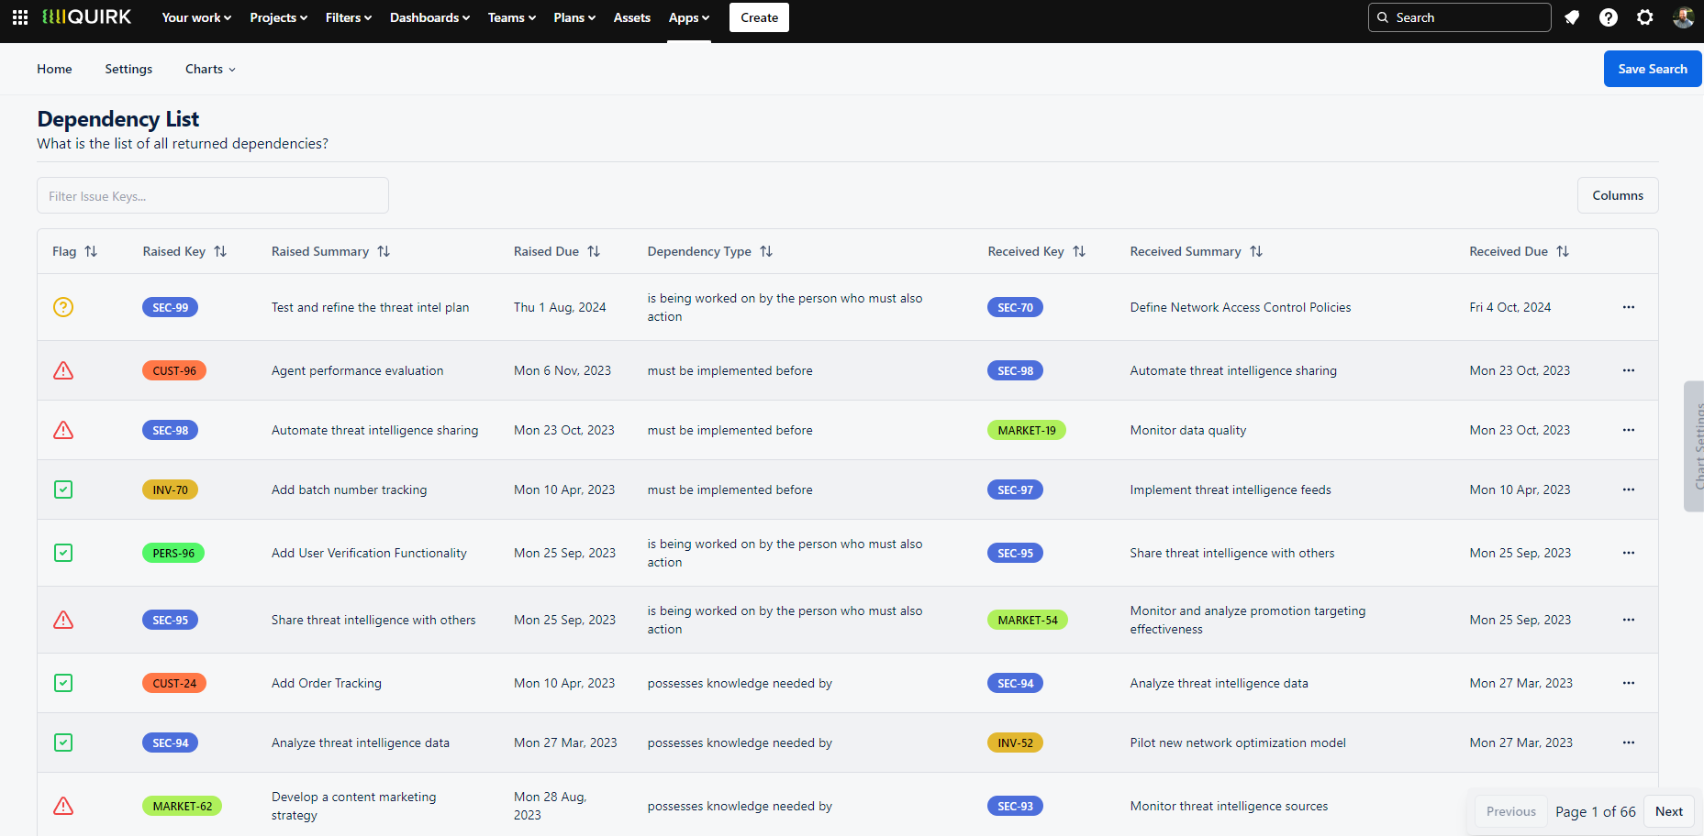This screenshot has height=836, width=1704.
Task: Open the SEC-99 raised key badge
Action: [x=170, y=307]
